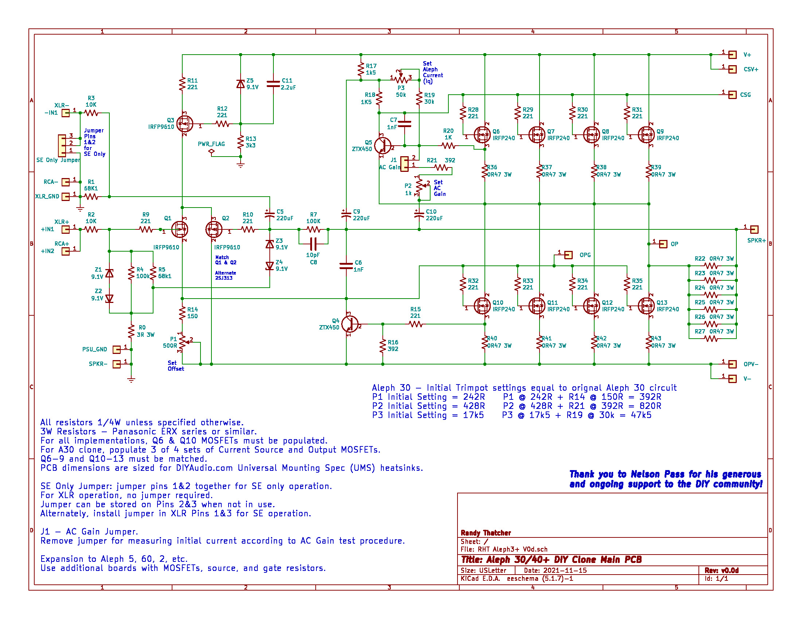This screenshot has width=802, height=619.
Task: Click the 'P1 Initial Setting = 242R' line
Action: (428, 397)
